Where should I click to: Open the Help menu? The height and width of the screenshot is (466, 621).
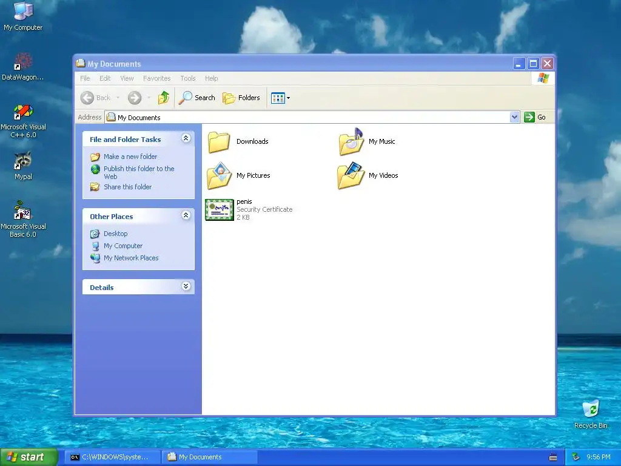click(212, 78)
